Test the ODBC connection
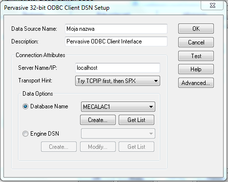This screenshot has height=182, width=228. [x=196, y=56]
